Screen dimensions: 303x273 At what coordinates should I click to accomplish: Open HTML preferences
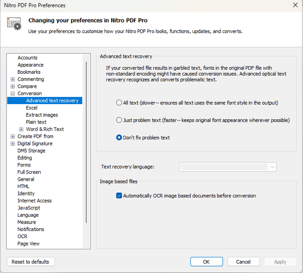(23, 187)
